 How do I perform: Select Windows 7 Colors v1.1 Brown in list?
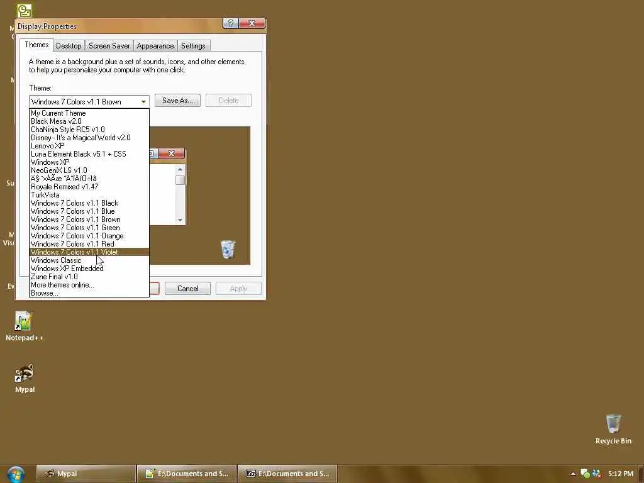point(89,219)
